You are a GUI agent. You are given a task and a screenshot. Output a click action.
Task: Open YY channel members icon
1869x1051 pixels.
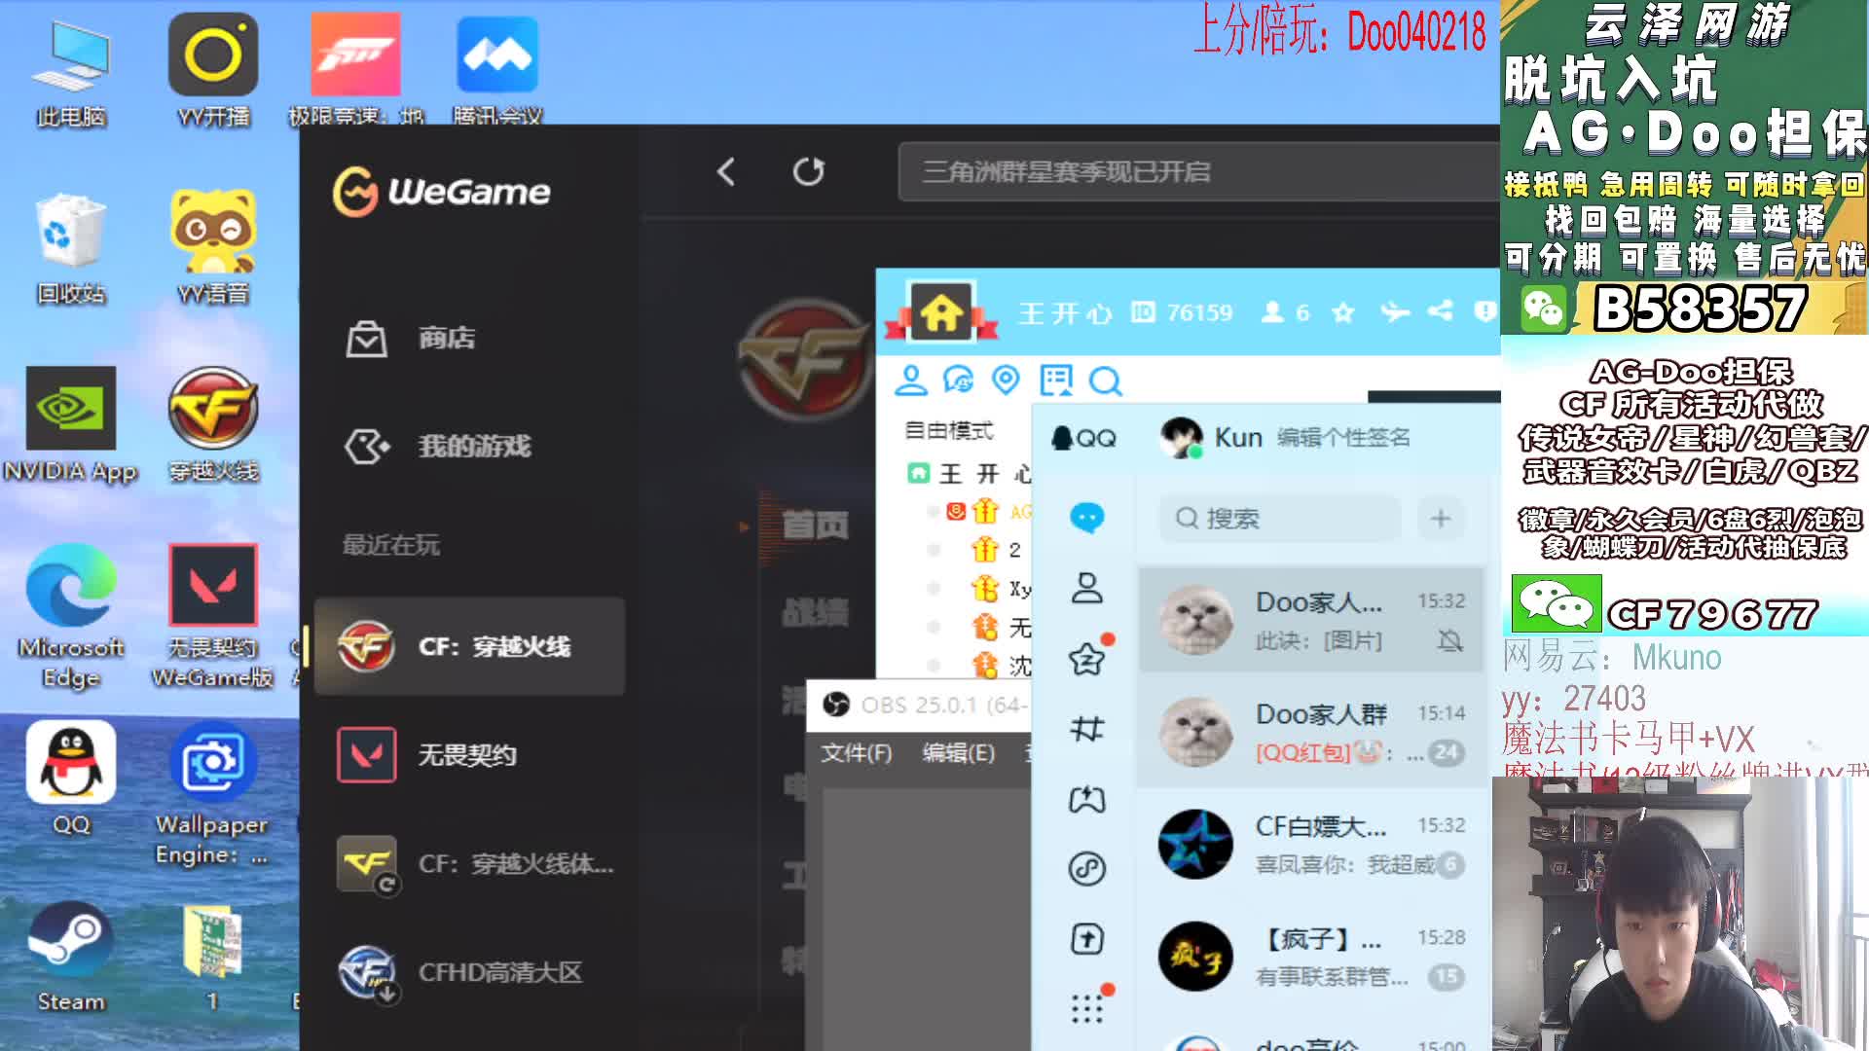(911, 381)
